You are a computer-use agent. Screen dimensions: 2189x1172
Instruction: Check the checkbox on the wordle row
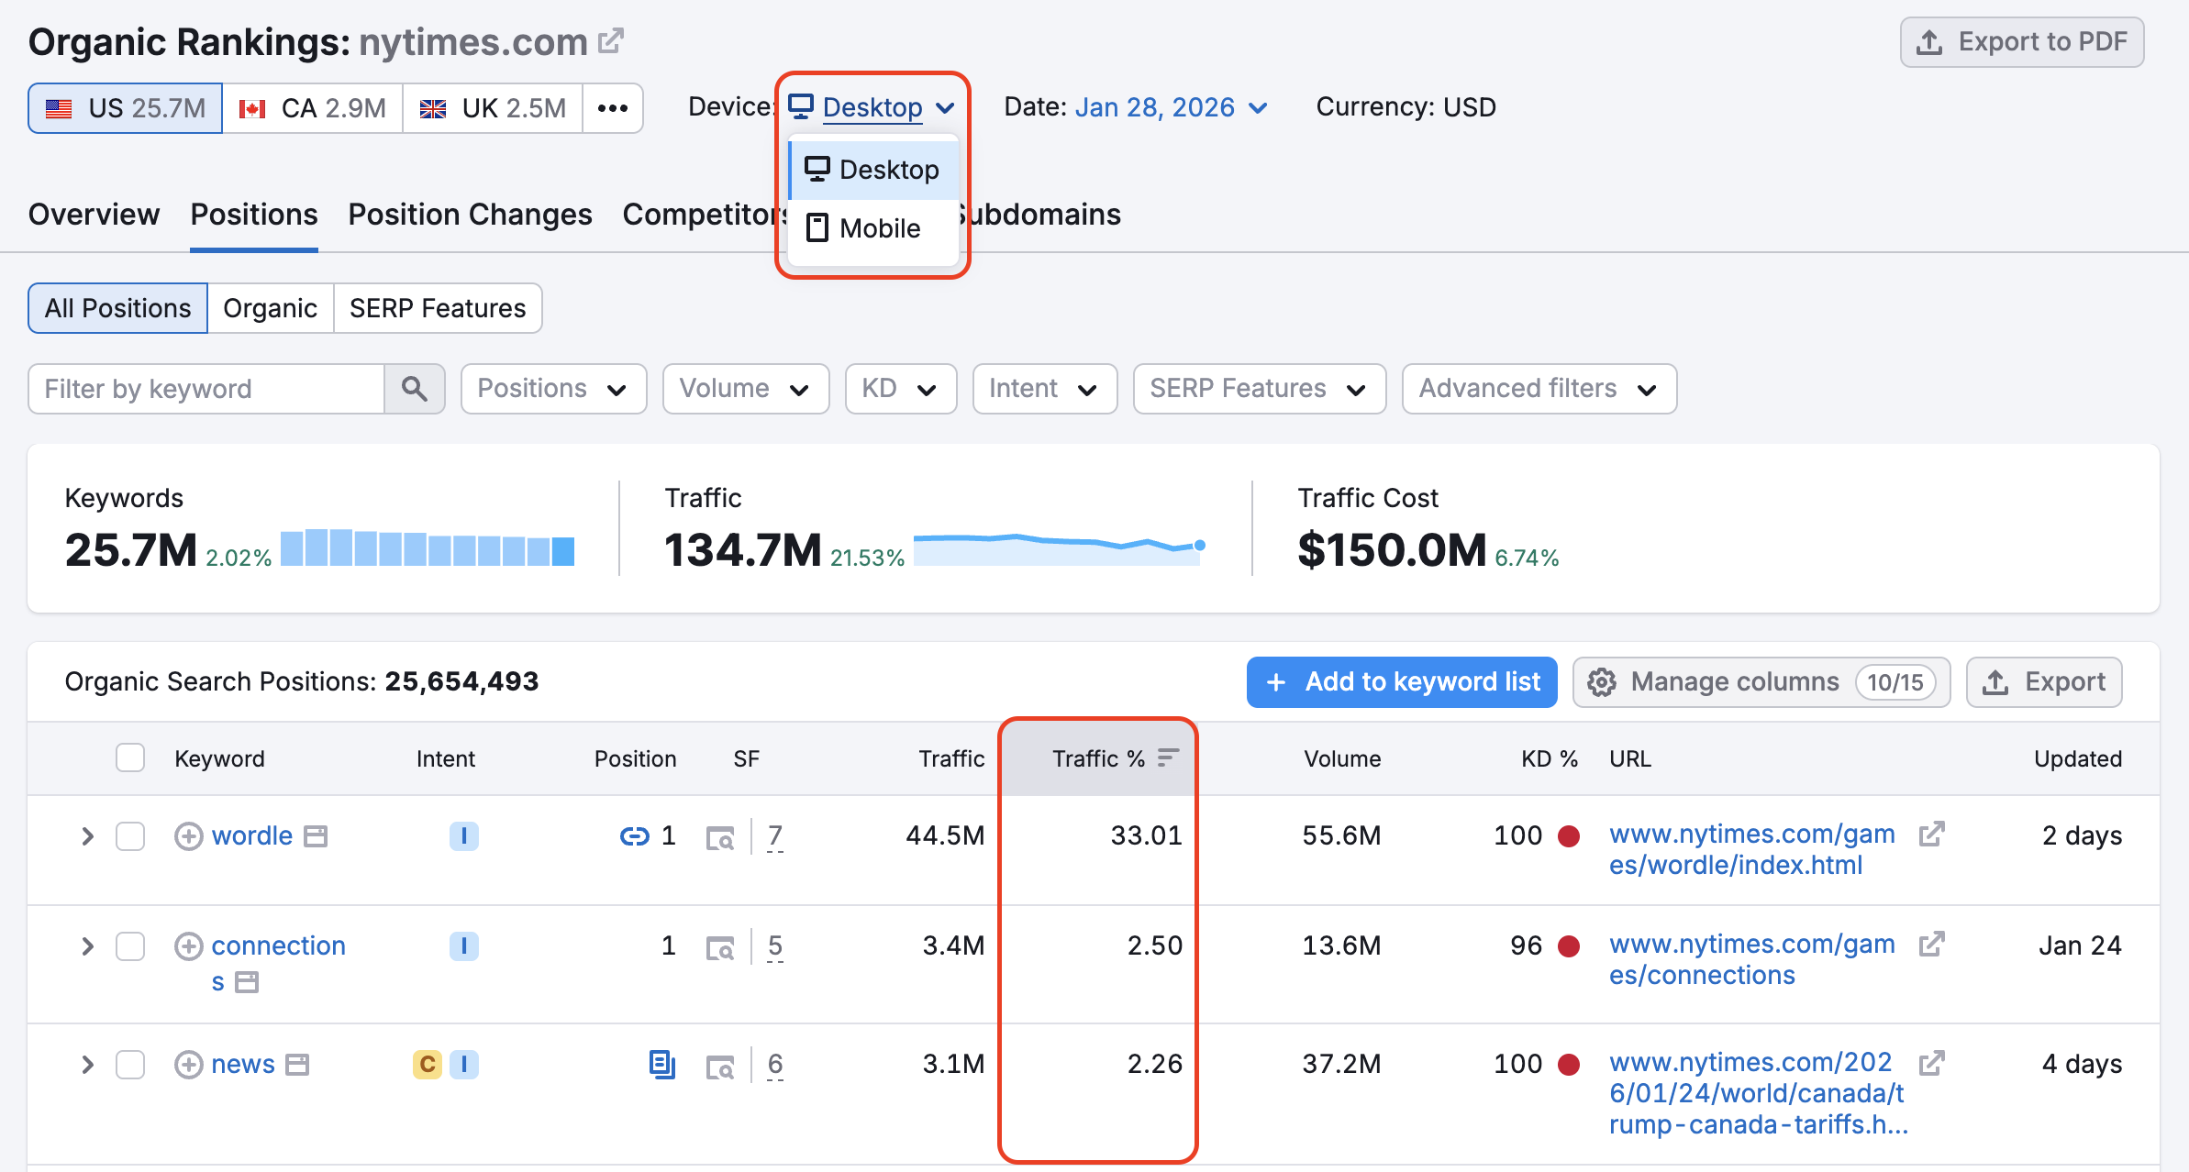[129, 835]
